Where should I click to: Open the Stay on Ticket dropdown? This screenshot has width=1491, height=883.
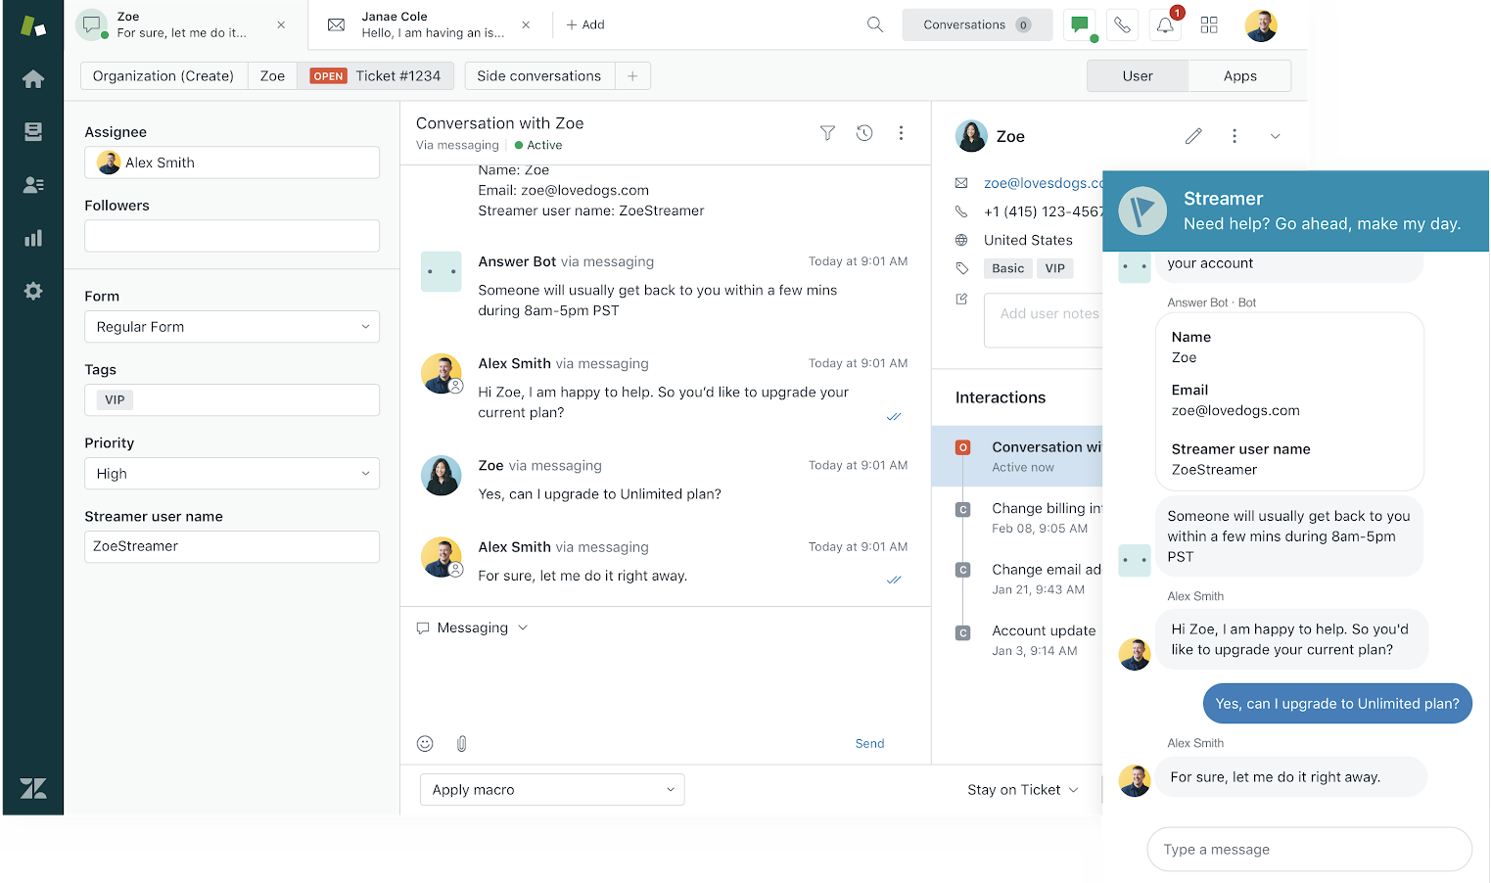(1023, 790)
